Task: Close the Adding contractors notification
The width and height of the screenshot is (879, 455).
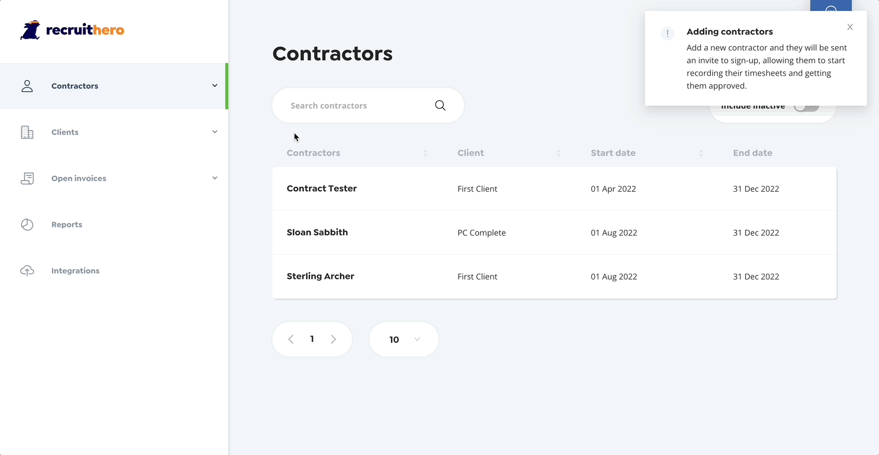Action: point(850,27)
